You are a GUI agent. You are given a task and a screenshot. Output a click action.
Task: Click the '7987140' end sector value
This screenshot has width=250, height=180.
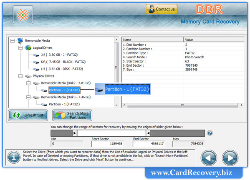click(191, 65)
